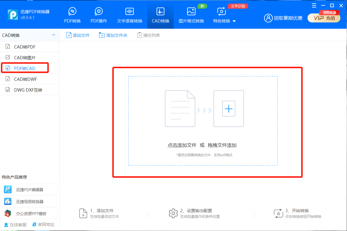Click 点击添加文件 text in drop area

coord(182,145)
